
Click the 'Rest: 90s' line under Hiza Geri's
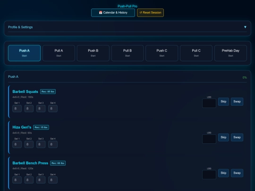tap(22, 133)
